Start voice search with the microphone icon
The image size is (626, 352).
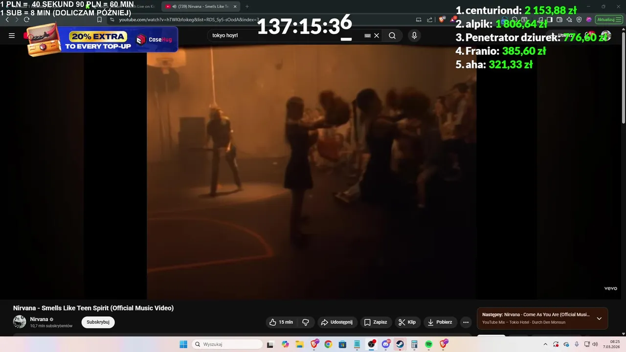coord(414,36)
